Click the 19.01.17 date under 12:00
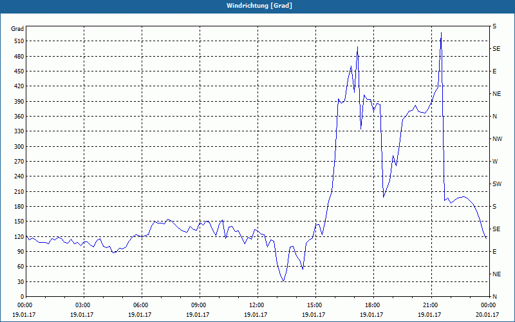The image size is (515, 322). tap(256, 315)
